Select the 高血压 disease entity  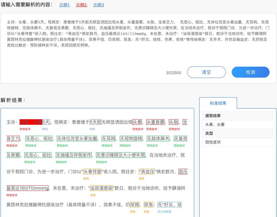pos(147,172)
